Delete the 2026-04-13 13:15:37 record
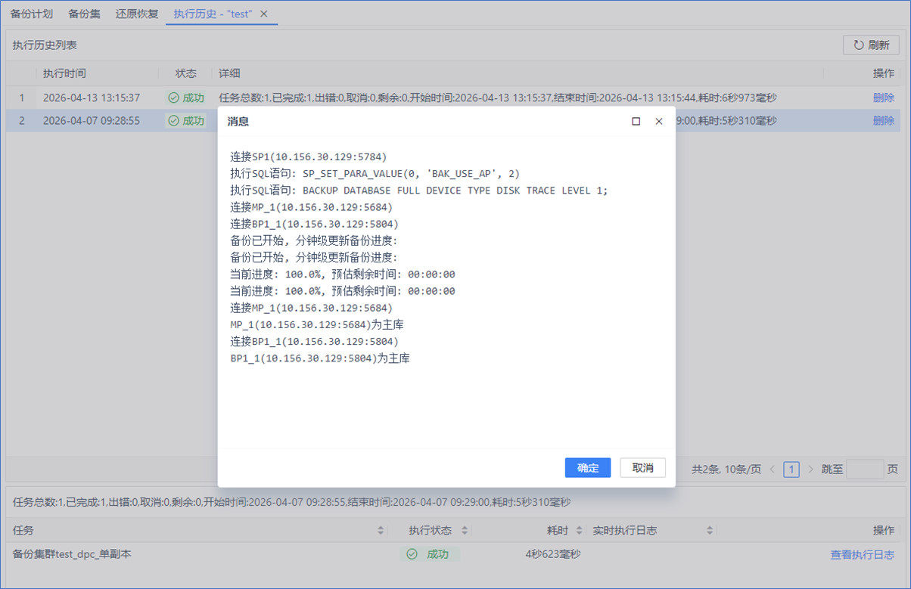Viewport: 911px width, 589px height. pyautogui.click(x=883, y=98)
